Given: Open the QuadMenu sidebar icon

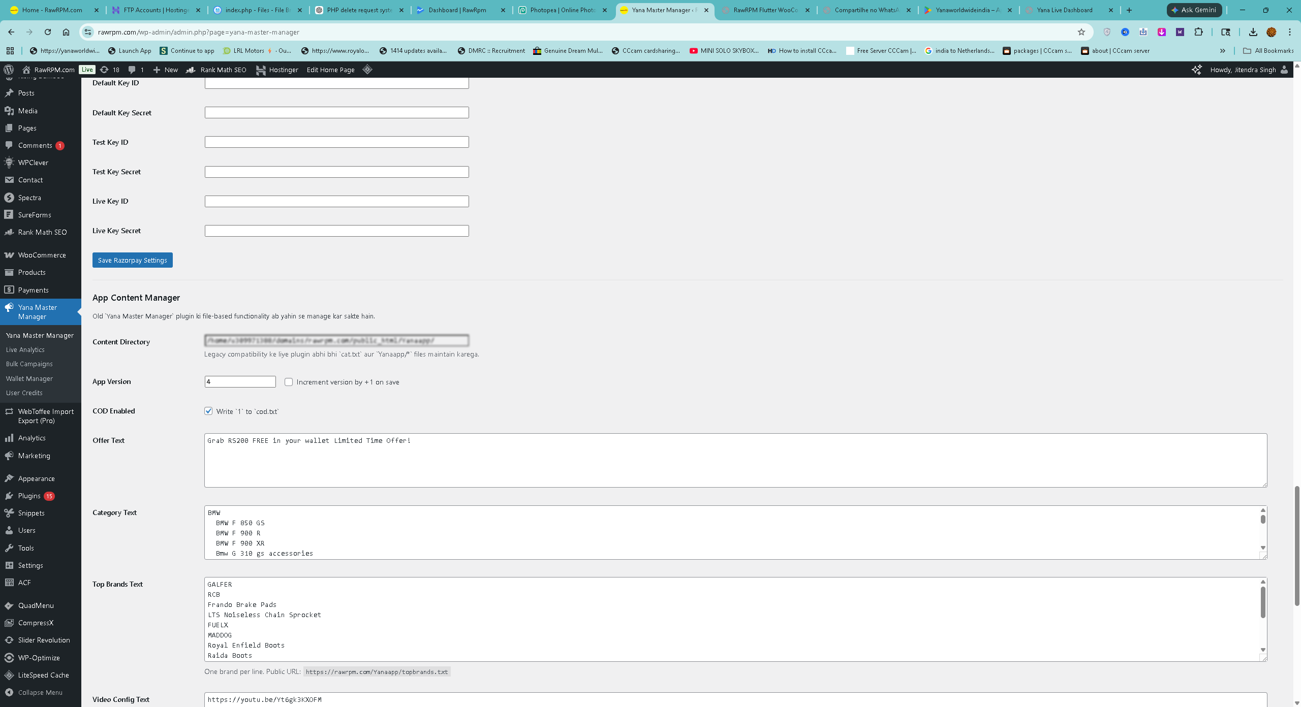Looking at the screenshot, I should (x=9, y=605).
